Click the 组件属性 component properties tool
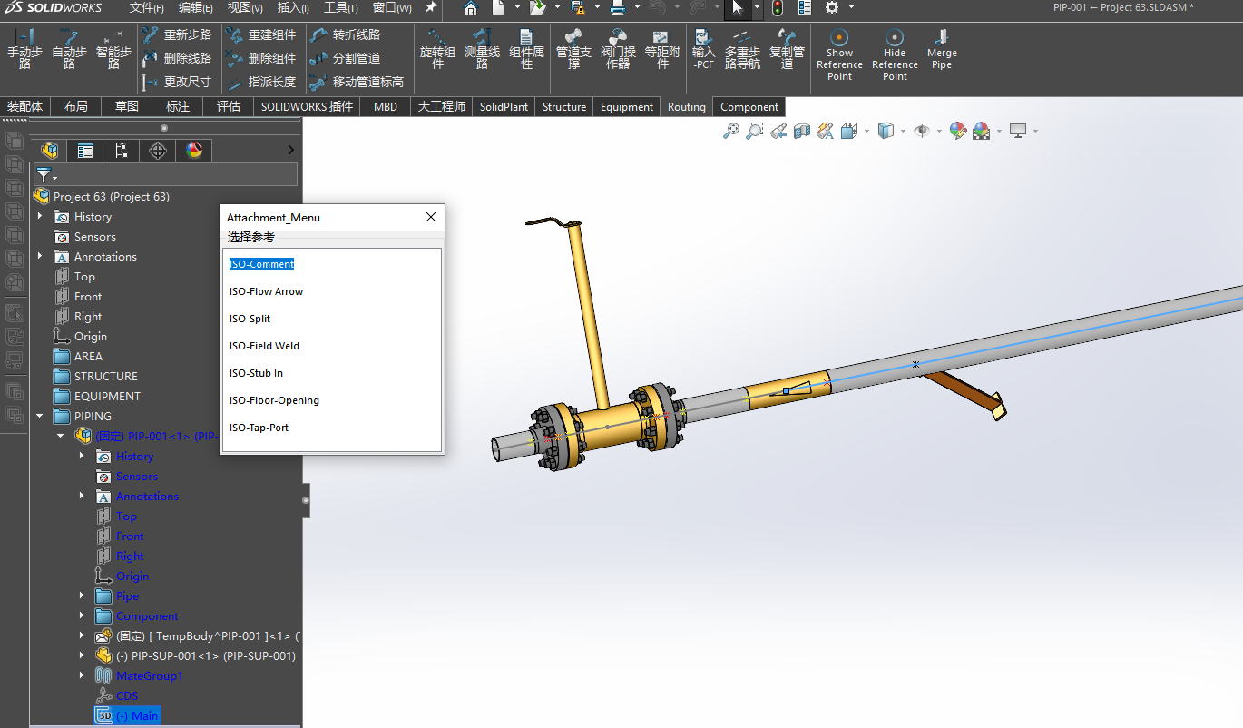 [527, 50]
